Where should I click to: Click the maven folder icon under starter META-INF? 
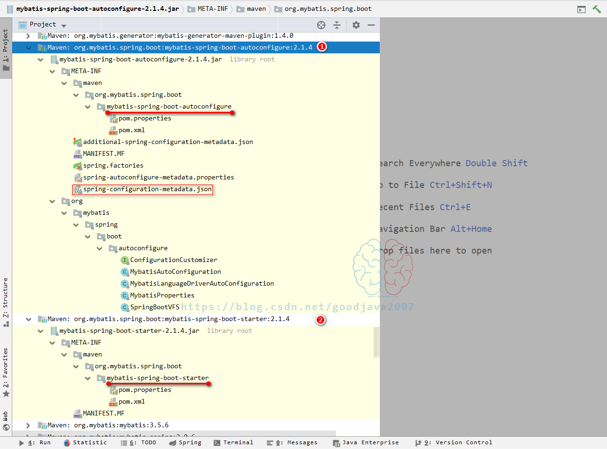(x=77, y=355)
